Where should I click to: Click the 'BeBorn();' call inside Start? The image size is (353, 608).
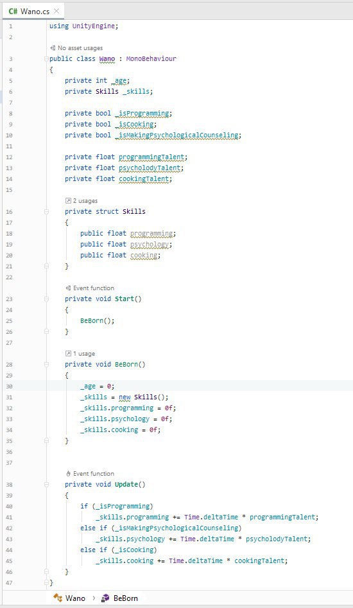click(98, 320)
